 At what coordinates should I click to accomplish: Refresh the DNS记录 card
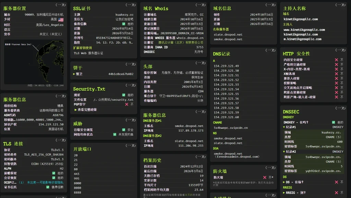pyautogui.click(x=274, y=50)
